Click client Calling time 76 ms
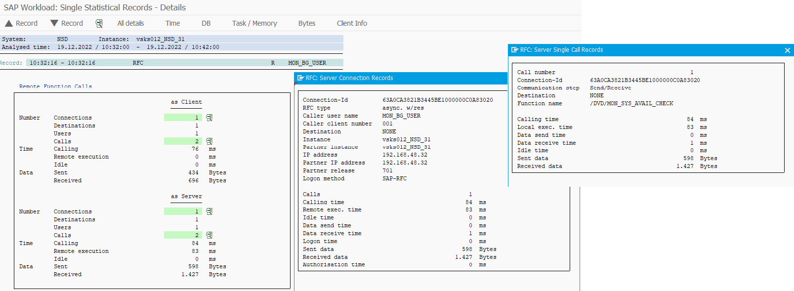The width and height of the screenshot is (794, 291). [x=204, y=149]
